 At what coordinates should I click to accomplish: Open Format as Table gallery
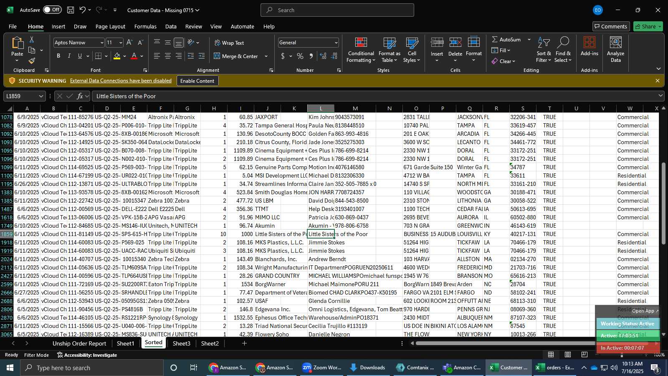pyautogui.click(x=389, y=50)
